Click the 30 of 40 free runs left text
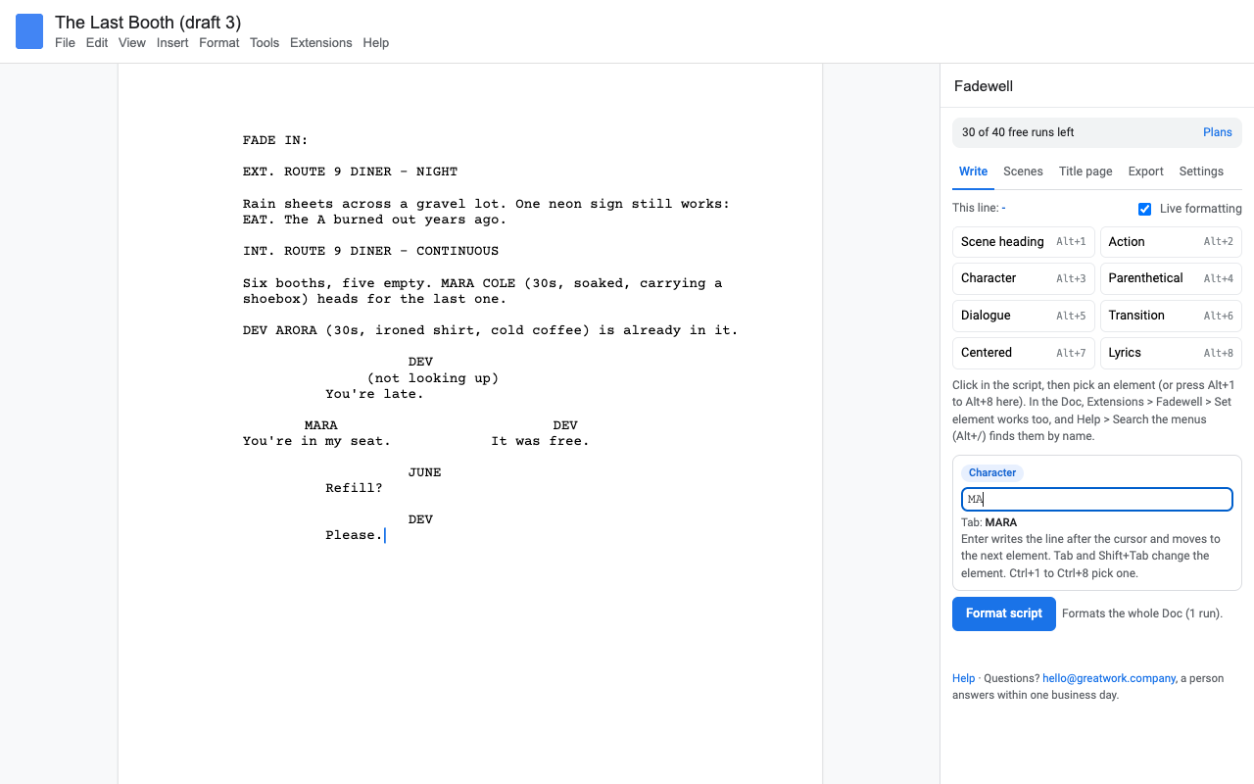The image size is (1254, 784). 1018,132
